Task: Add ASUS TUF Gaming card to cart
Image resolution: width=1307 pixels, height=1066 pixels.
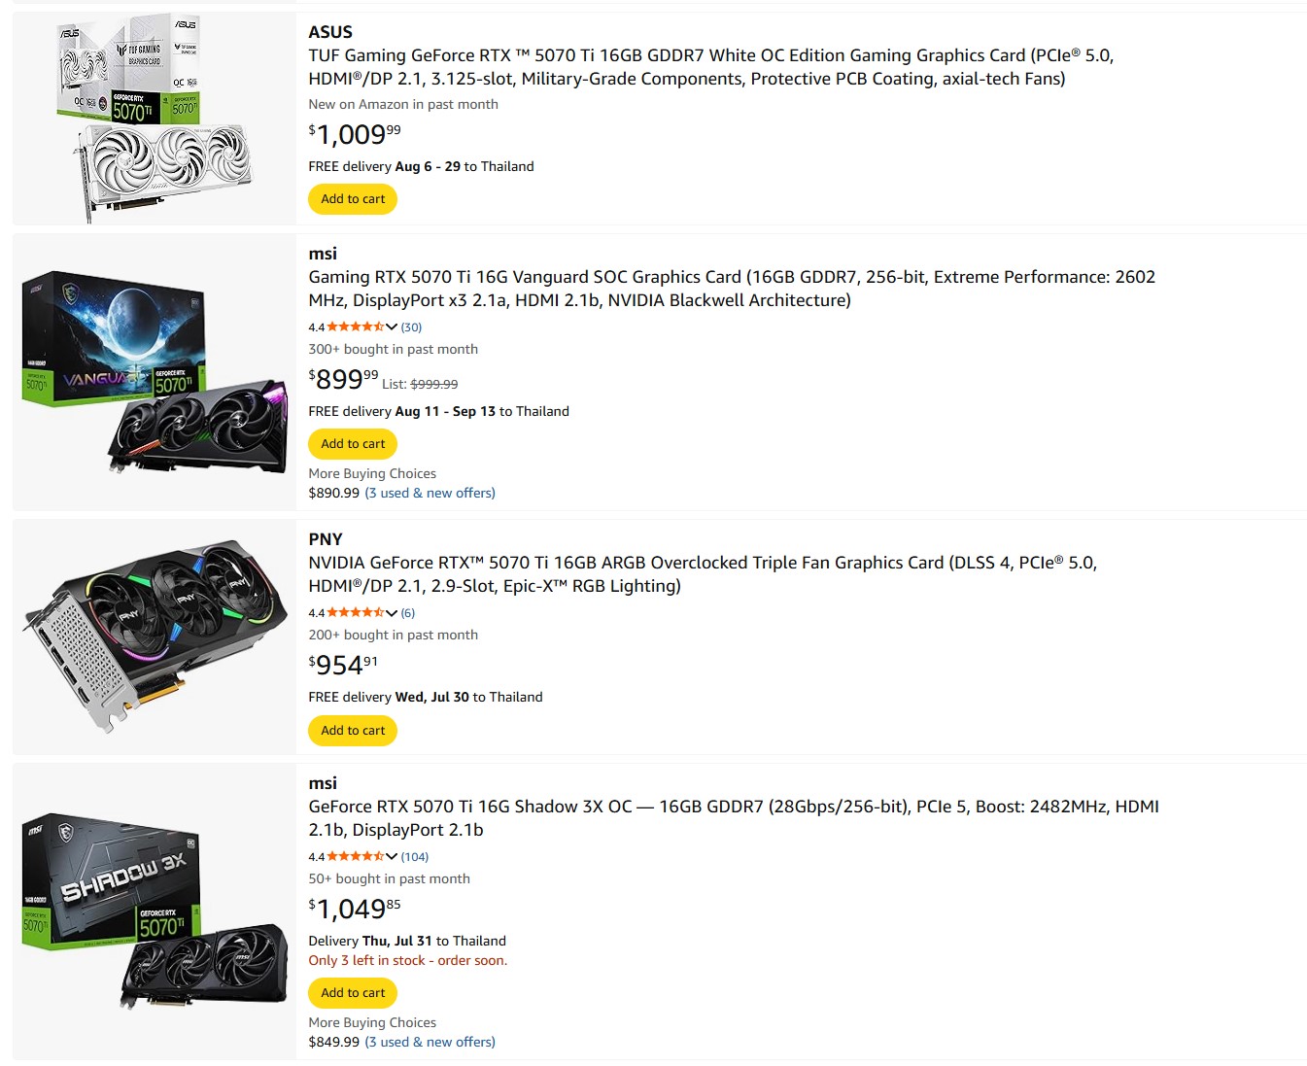Action: click(353, 199)
